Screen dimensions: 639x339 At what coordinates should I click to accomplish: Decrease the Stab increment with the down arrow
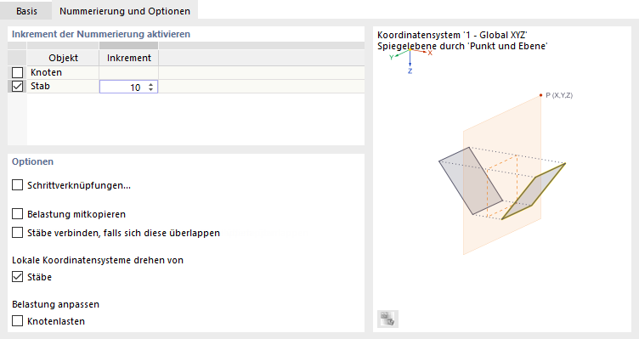150,89
